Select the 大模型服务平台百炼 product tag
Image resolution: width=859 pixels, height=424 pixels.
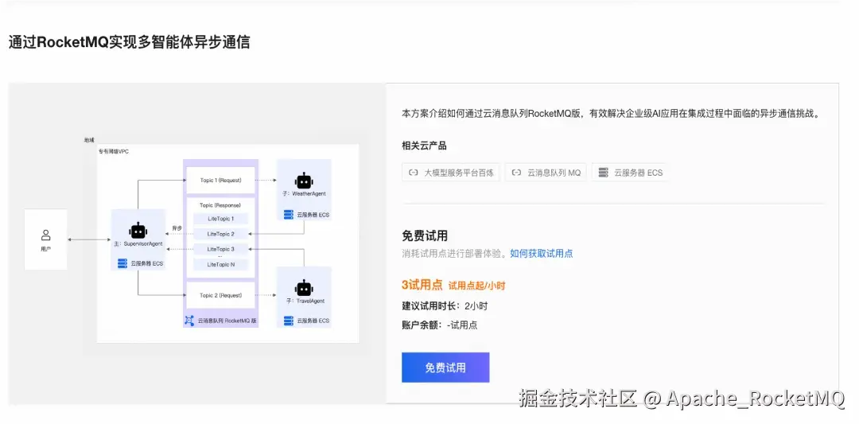(x=450, y=173)
